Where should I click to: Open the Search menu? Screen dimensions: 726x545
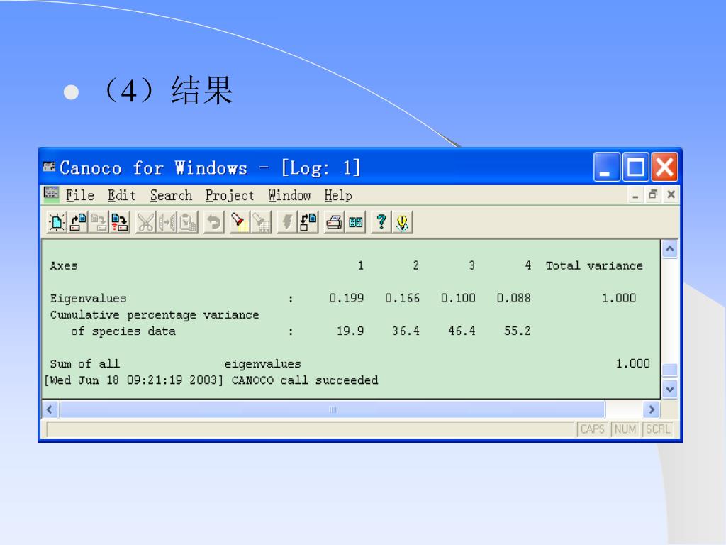pos(171,196)
